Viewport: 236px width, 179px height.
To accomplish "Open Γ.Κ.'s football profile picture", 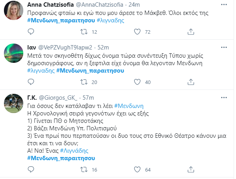I will pyautogui.click(x=13, y=103).
